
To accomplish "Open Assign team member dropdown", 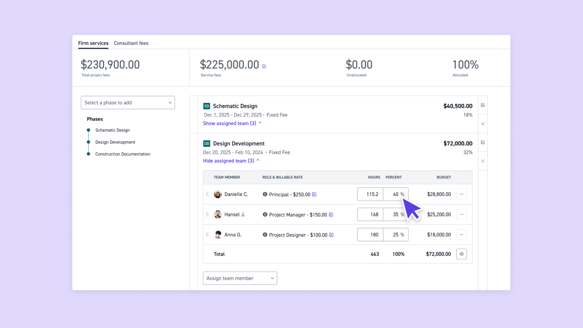I will pyautogui.click(x=240, y=278).
